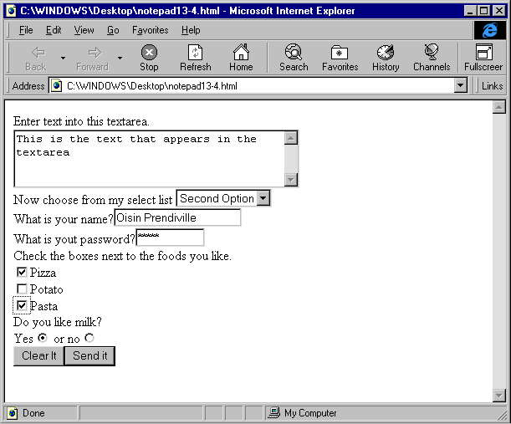Open the Search toolbar icon

[294, 52]
